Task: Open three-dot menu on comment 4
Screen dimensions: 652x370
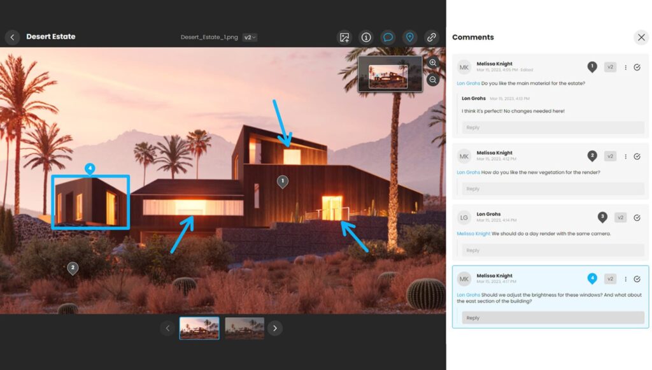Action: [x=625, y=279]
